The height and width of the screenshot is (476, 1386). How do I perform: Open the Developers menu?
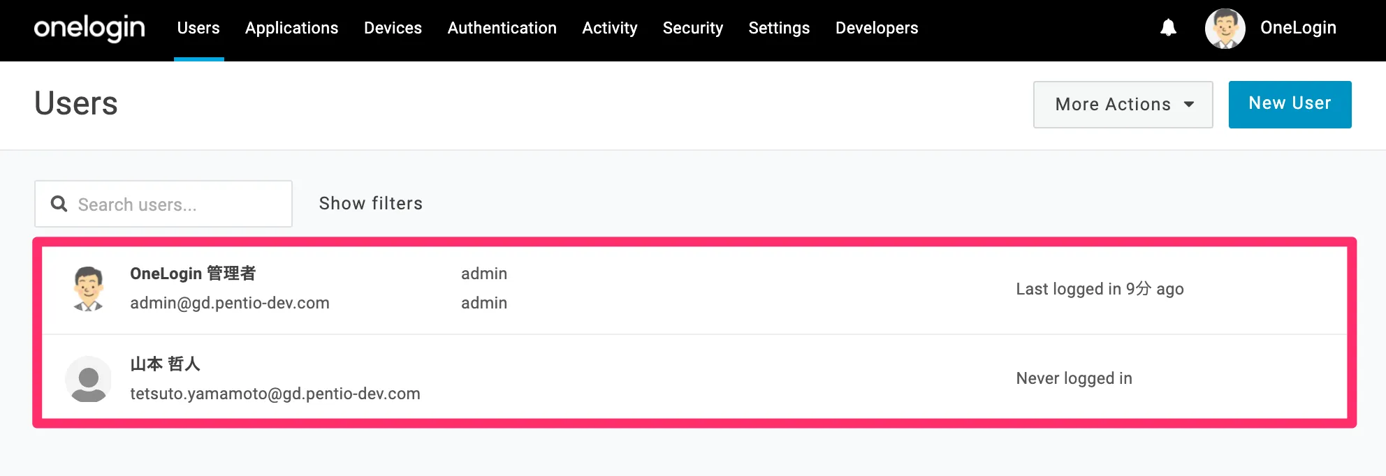tap(876, 28)
